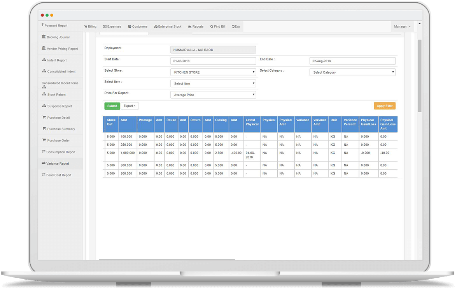Expand the Export options

click(x=130, y=106)
